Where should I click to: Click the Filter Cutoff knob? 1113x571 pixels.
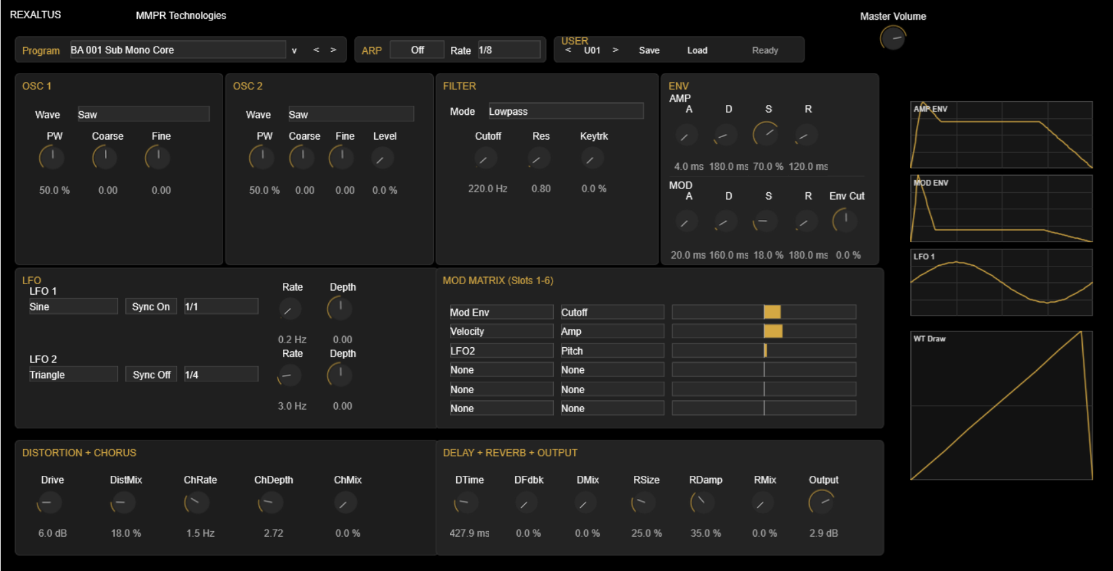[x=486, y=159]
